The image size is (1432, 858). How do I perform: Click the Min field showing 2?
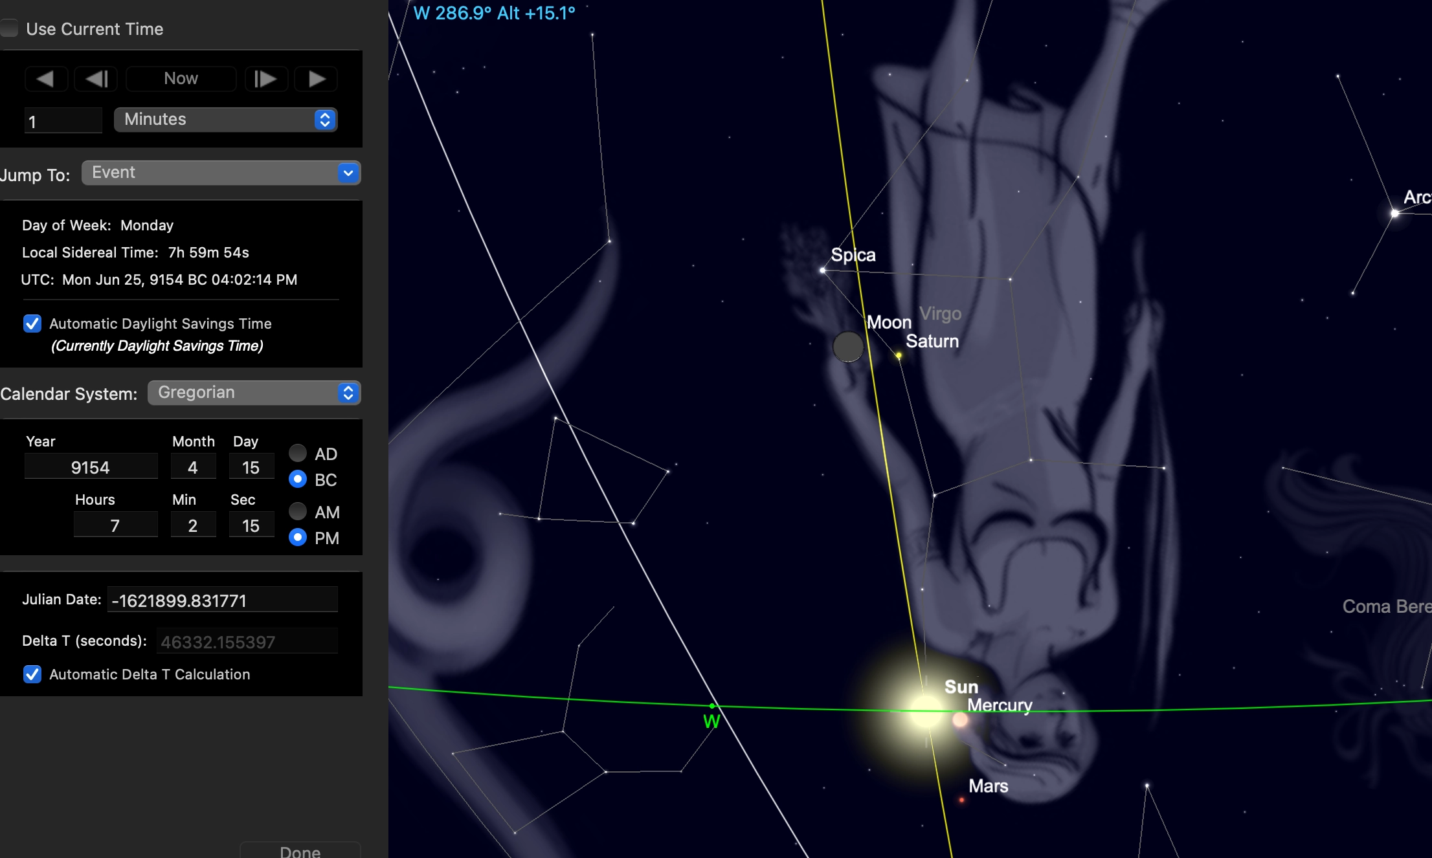pos(193,525)
